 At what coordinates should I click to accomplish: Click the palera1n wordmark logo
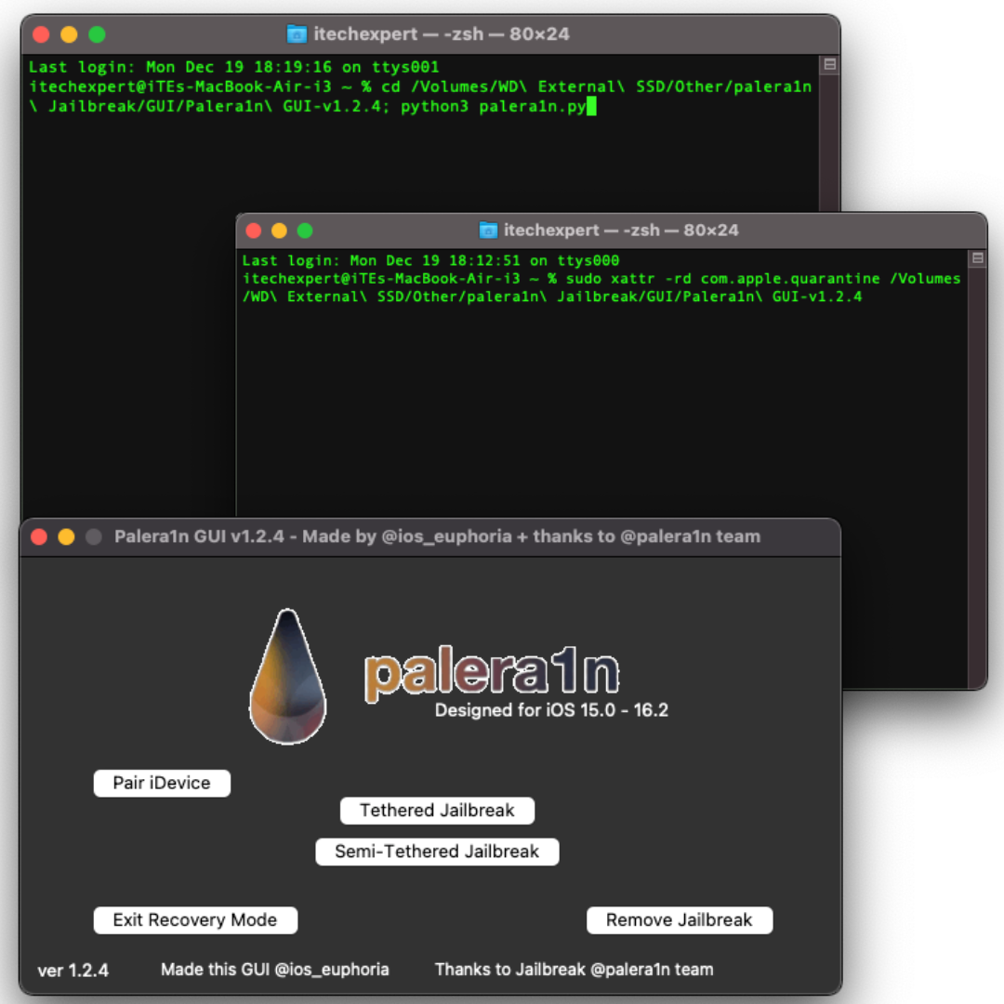coord(492,672)
